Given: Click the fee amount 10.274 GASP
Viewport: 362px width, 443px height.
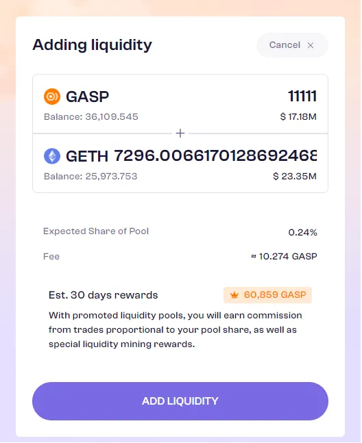Looking at the screenshot, I should point(284,257).
